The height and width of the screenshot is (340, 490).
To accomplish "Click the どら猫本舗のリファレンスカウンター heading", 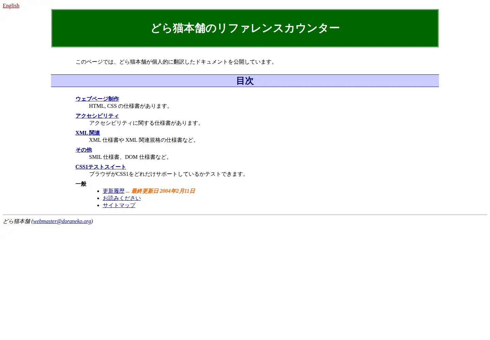I will 245,28.
